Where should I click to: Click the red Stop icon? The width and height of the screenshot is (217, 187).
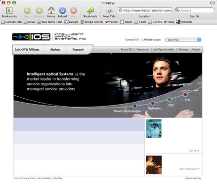(x=74, y=10)
